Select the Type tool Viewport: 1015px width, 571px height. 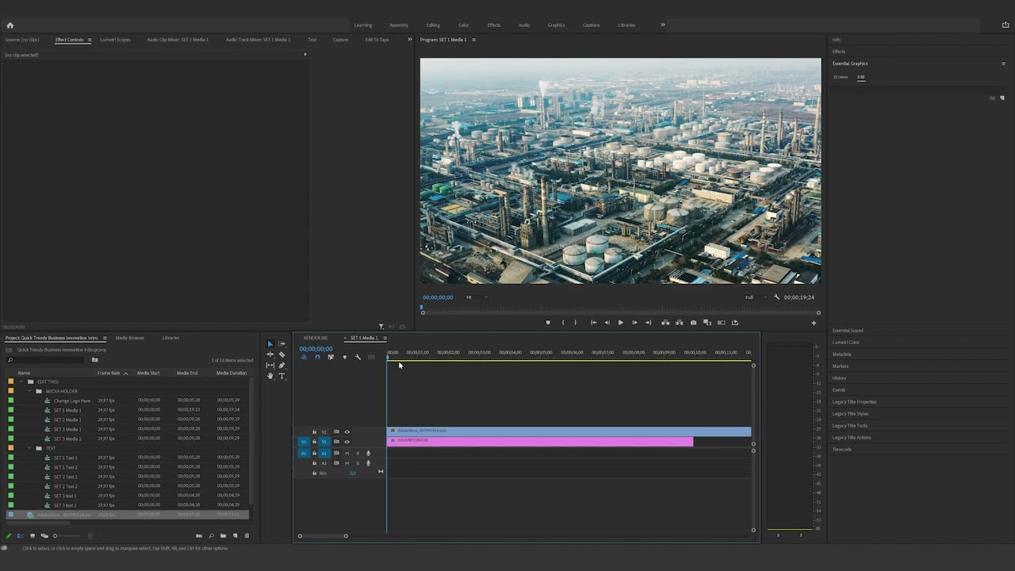coord(282,376)
